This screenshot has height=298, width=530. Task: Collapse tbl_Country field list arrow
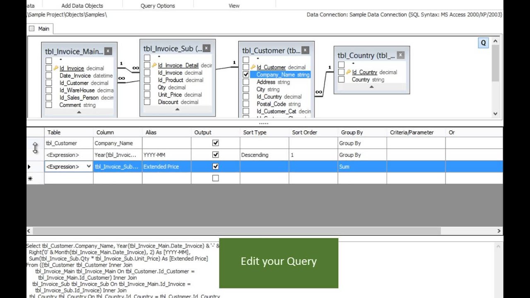[371, 87]
